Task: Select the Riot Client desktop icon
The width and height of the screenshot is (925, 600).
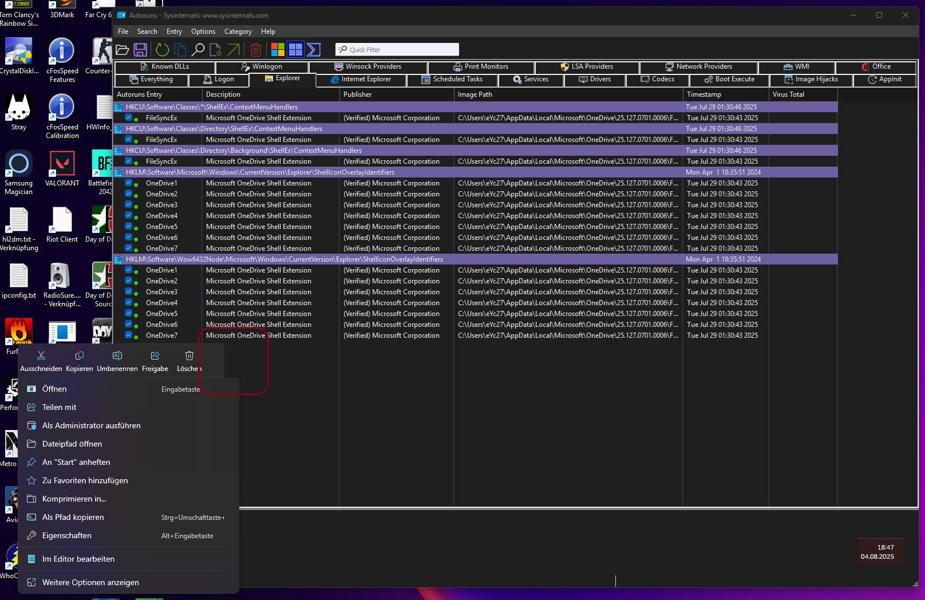Action: pos(62,224)
